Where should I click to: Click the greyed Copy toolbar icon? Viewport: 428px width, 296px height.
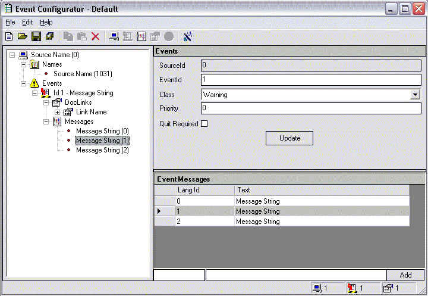coord(68,36)
